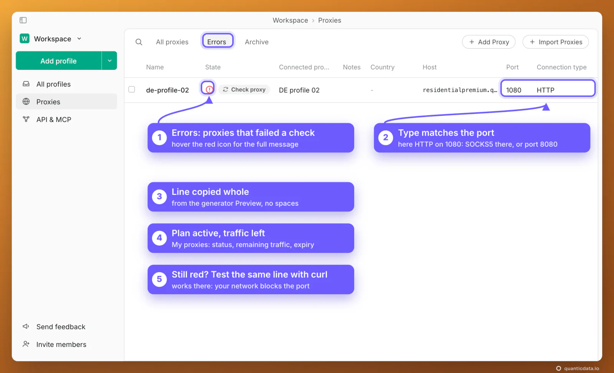Open Send feedback

[x=61, y=327]
